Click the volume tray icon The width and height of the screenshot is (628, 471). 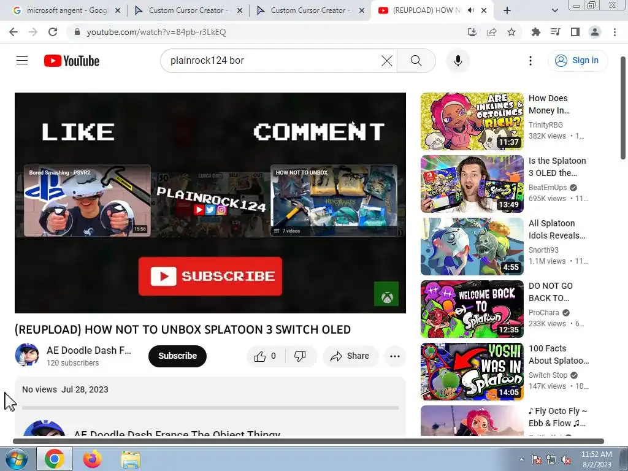pyautogui.click(x=566, y=459)
